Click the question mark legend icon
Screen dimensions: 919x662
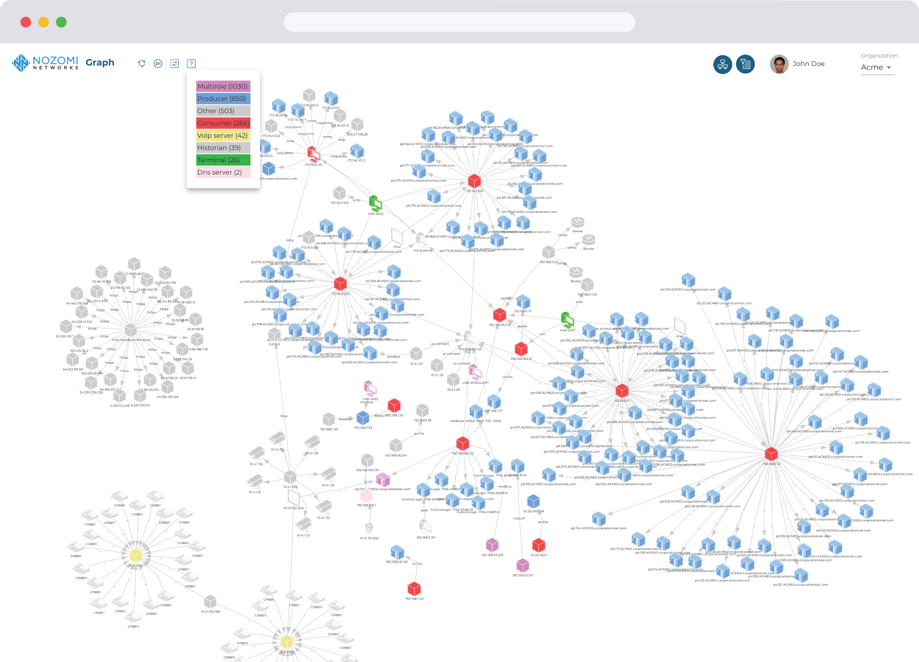(192, 63)
